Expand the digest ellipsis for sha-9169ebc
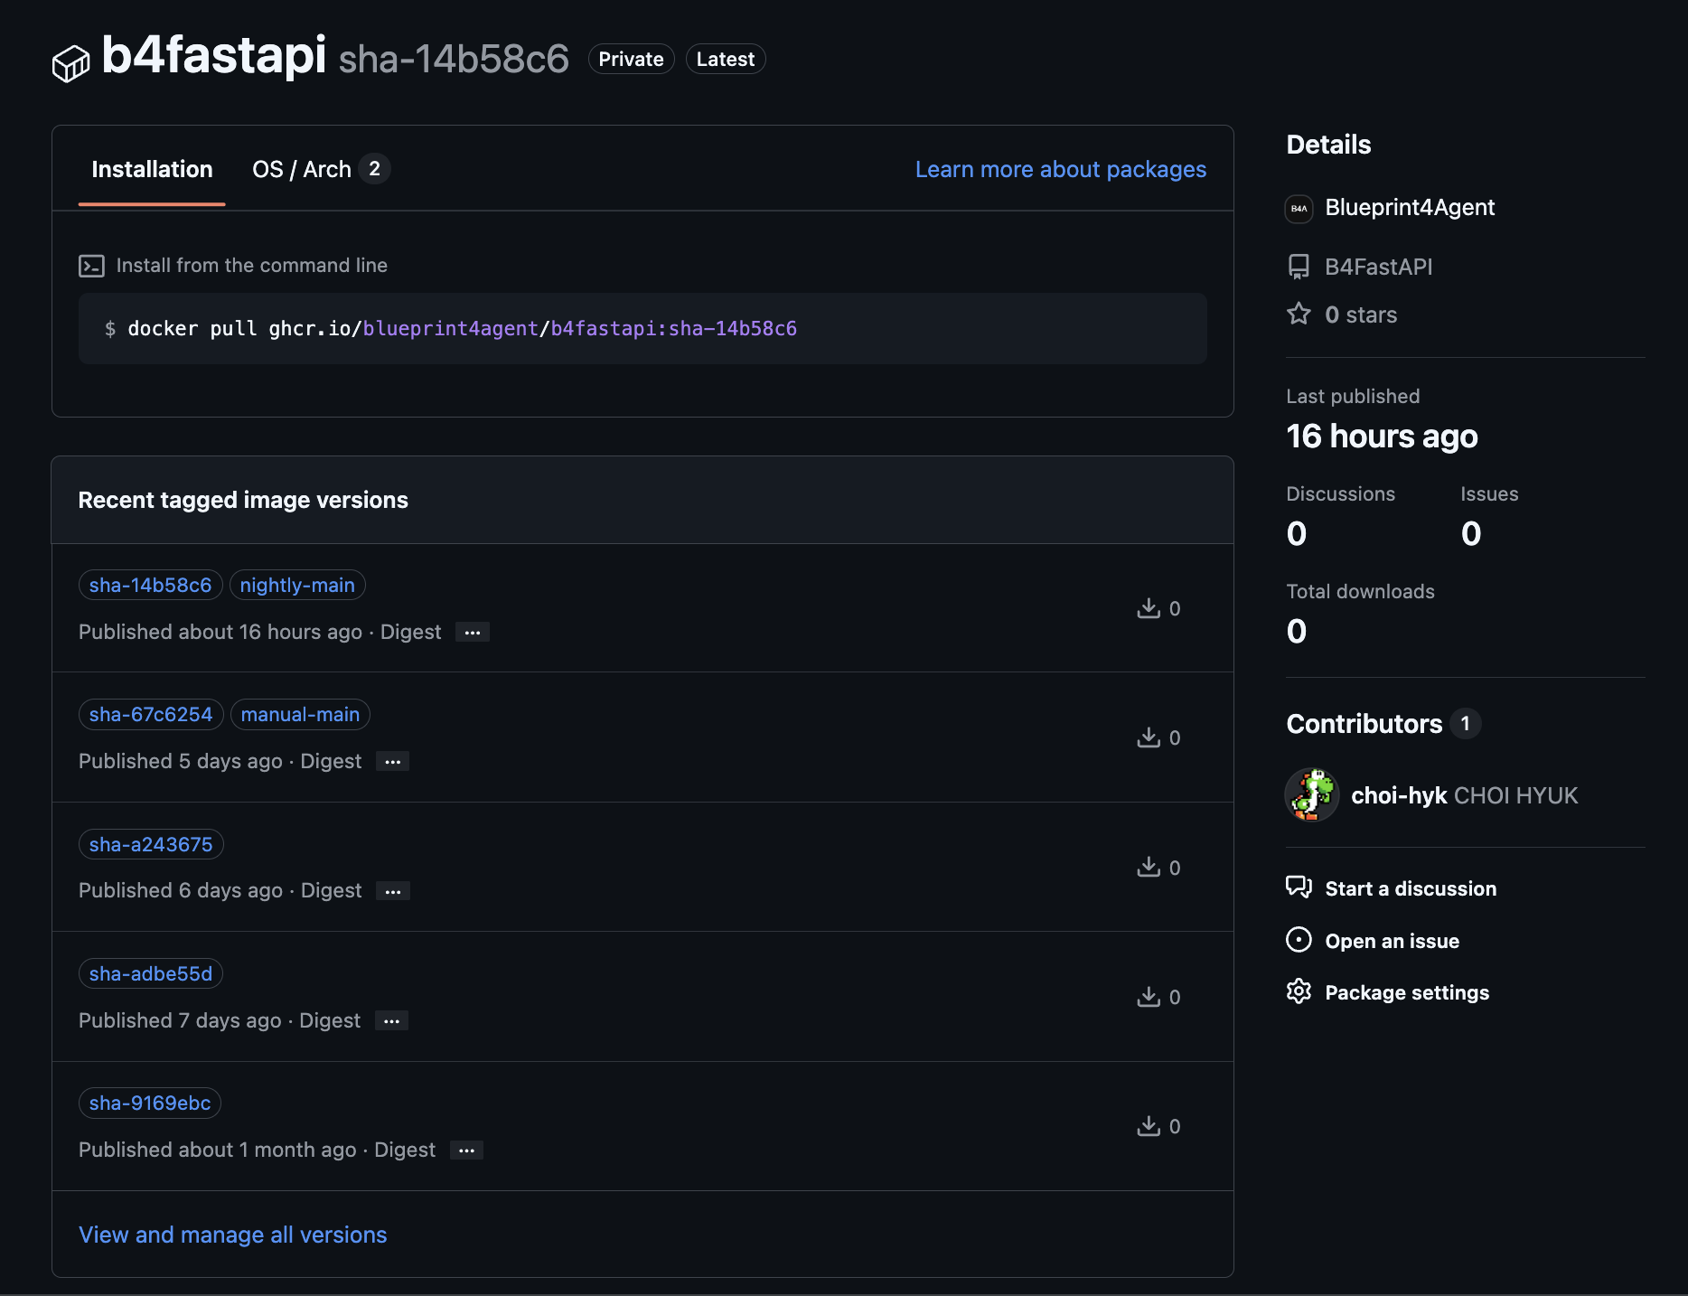1688x1296 pixels. 466,1150
